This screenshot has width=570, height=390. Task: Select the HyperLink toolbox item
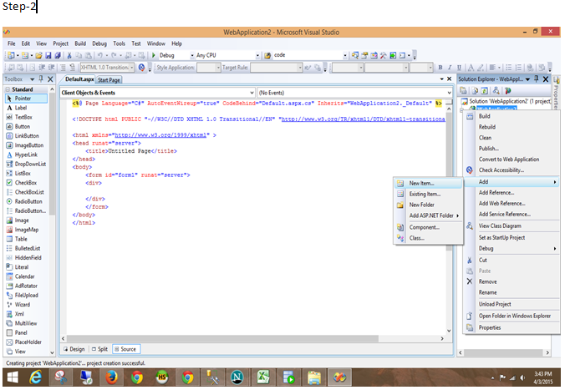(x=27, y=154)
